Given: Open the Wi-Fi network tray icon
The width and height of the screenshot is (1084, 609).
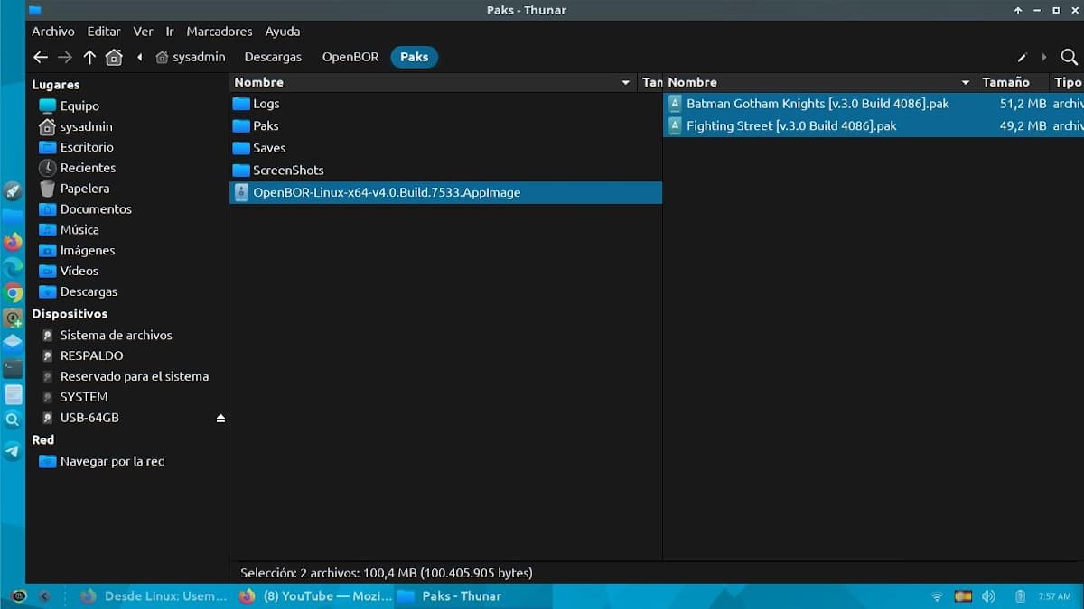Looking at the screenshot, I should coord(937,596).
